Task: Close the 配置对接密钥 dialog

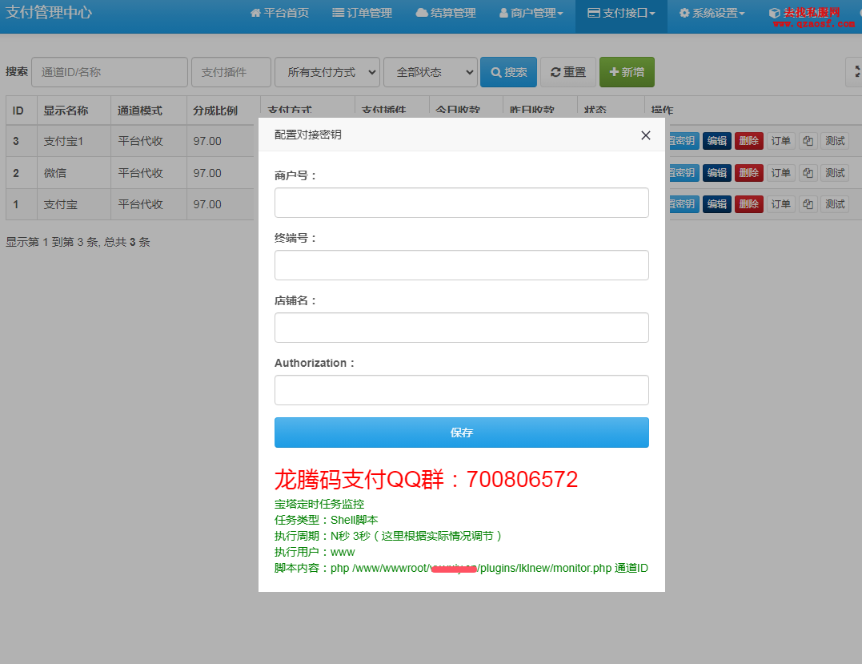Action: tap(646, 135)
